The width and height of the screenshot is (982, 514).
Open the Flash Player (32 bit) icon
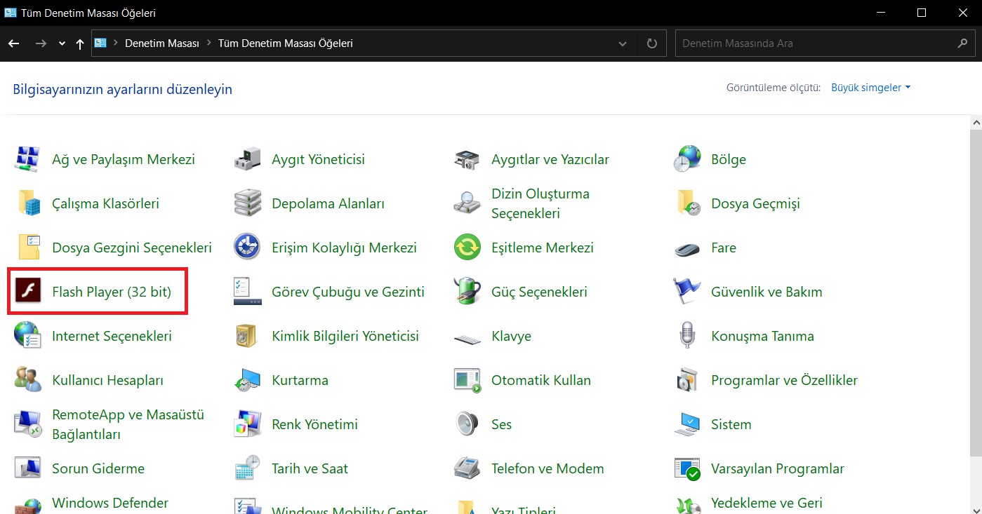tap(28, 292)
